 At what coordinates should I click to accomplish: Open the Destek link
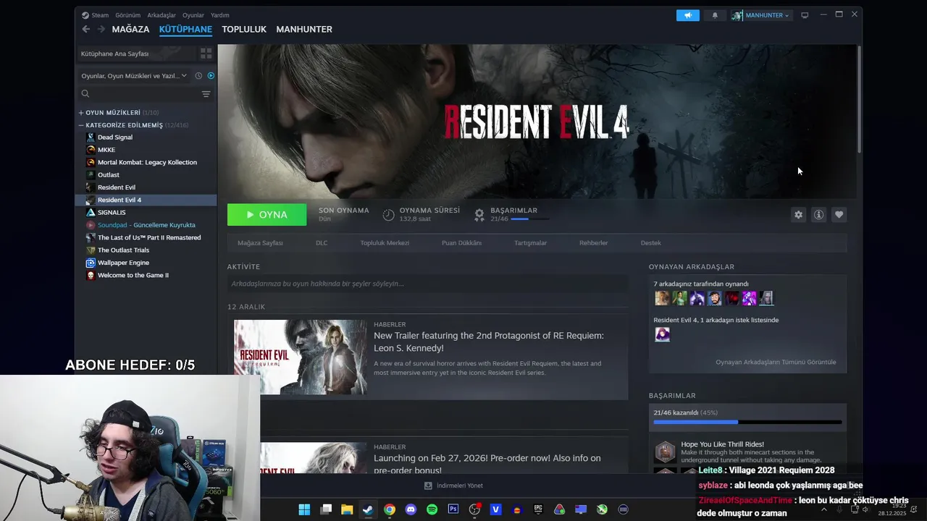pyautogui.click(x=650, y=243)
